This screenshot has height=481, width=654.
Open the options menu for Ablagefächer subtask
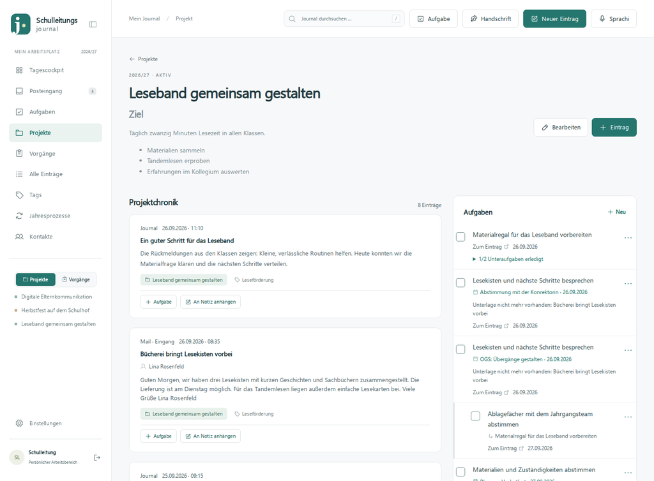[x=628, y=417]
